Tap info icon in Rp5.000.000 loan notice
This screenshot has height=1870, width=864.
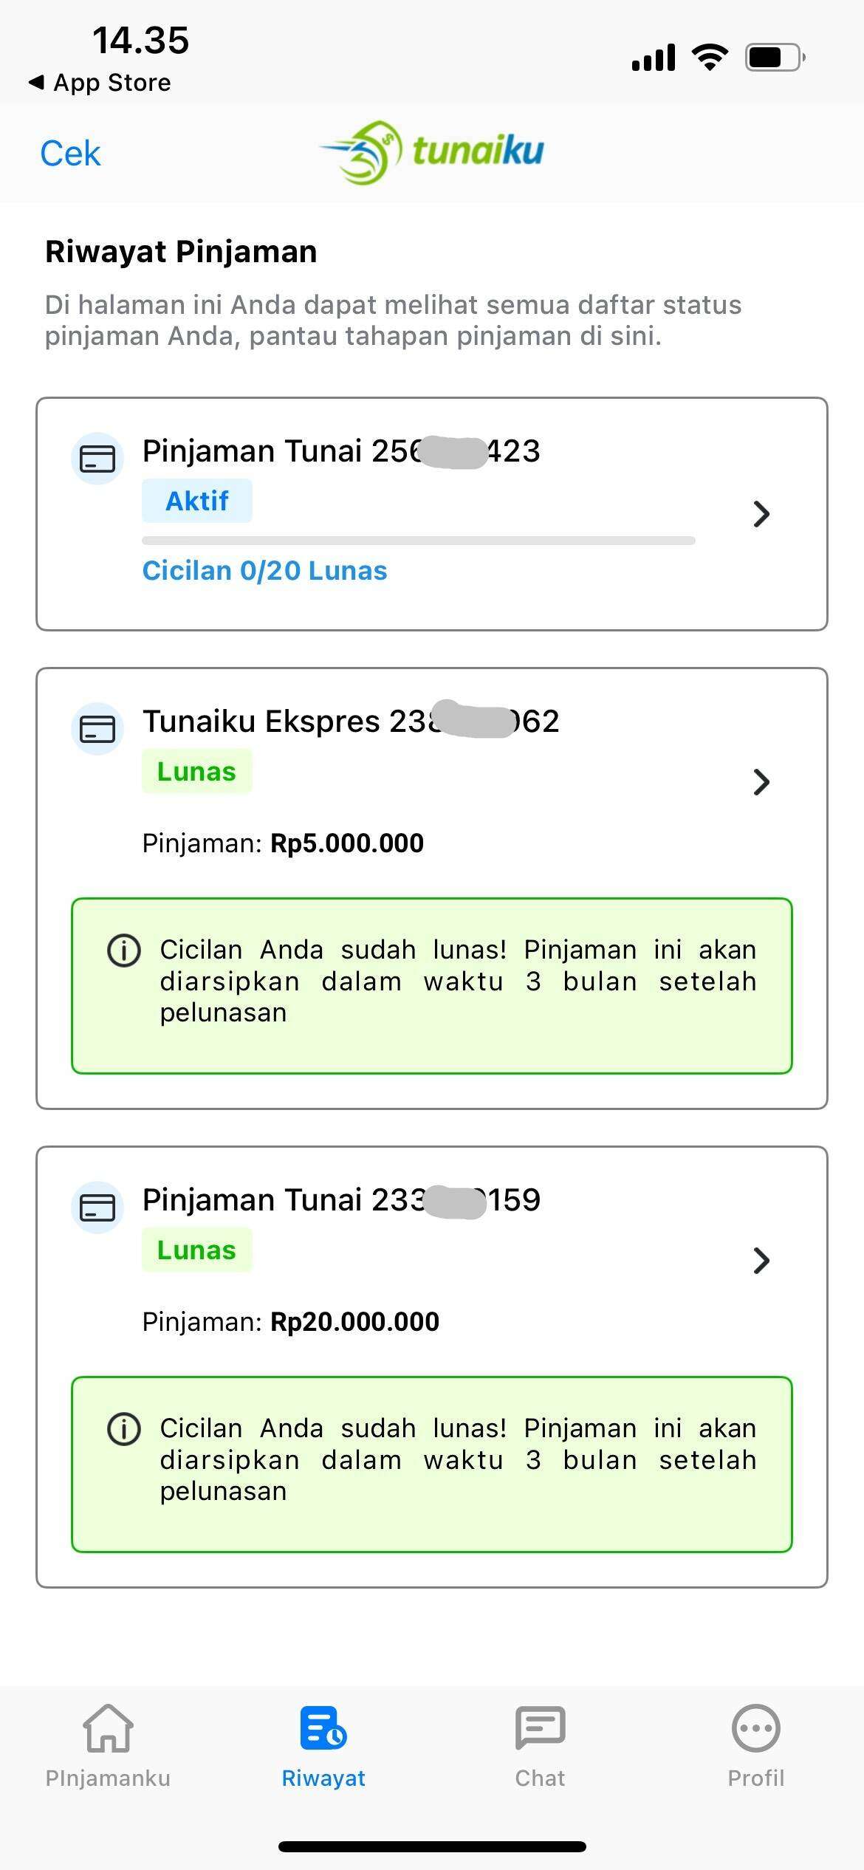click(124, 951)
